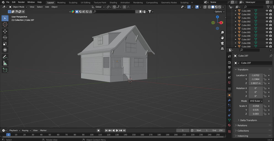This screenshot has height=141, width=274.
Task: Select the Cursor tool in toolbar
Action: [5, 24]
